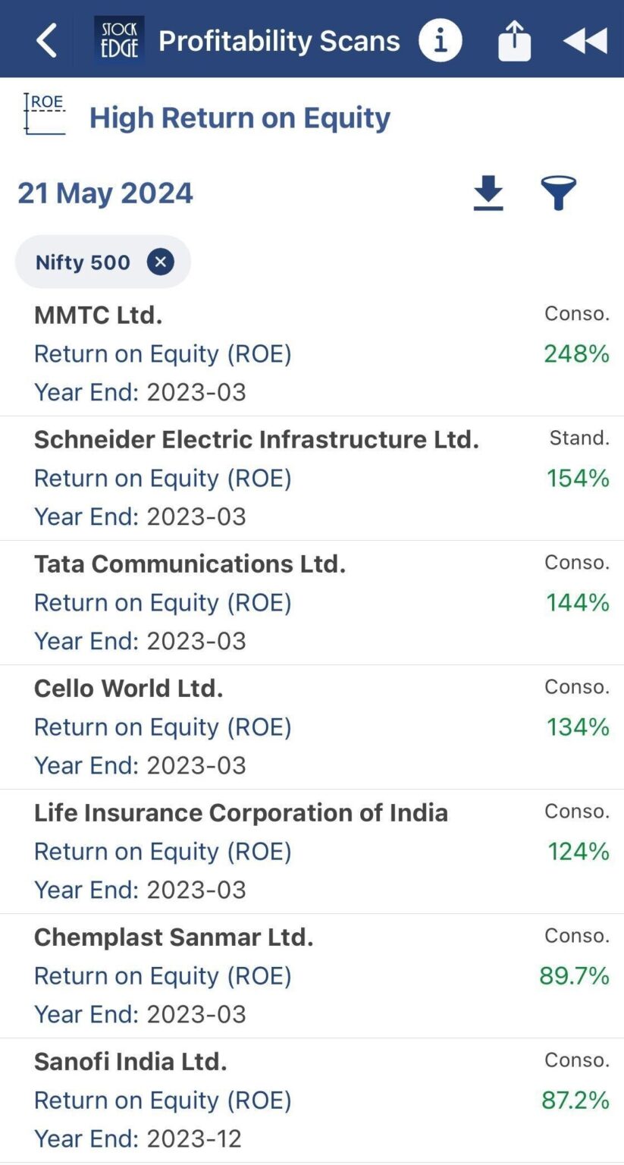Tap the High Return on Equity title
Image resolution: width=624 pixels, height=1165 pixels.
pyautogui.click(x=240, y=118)
